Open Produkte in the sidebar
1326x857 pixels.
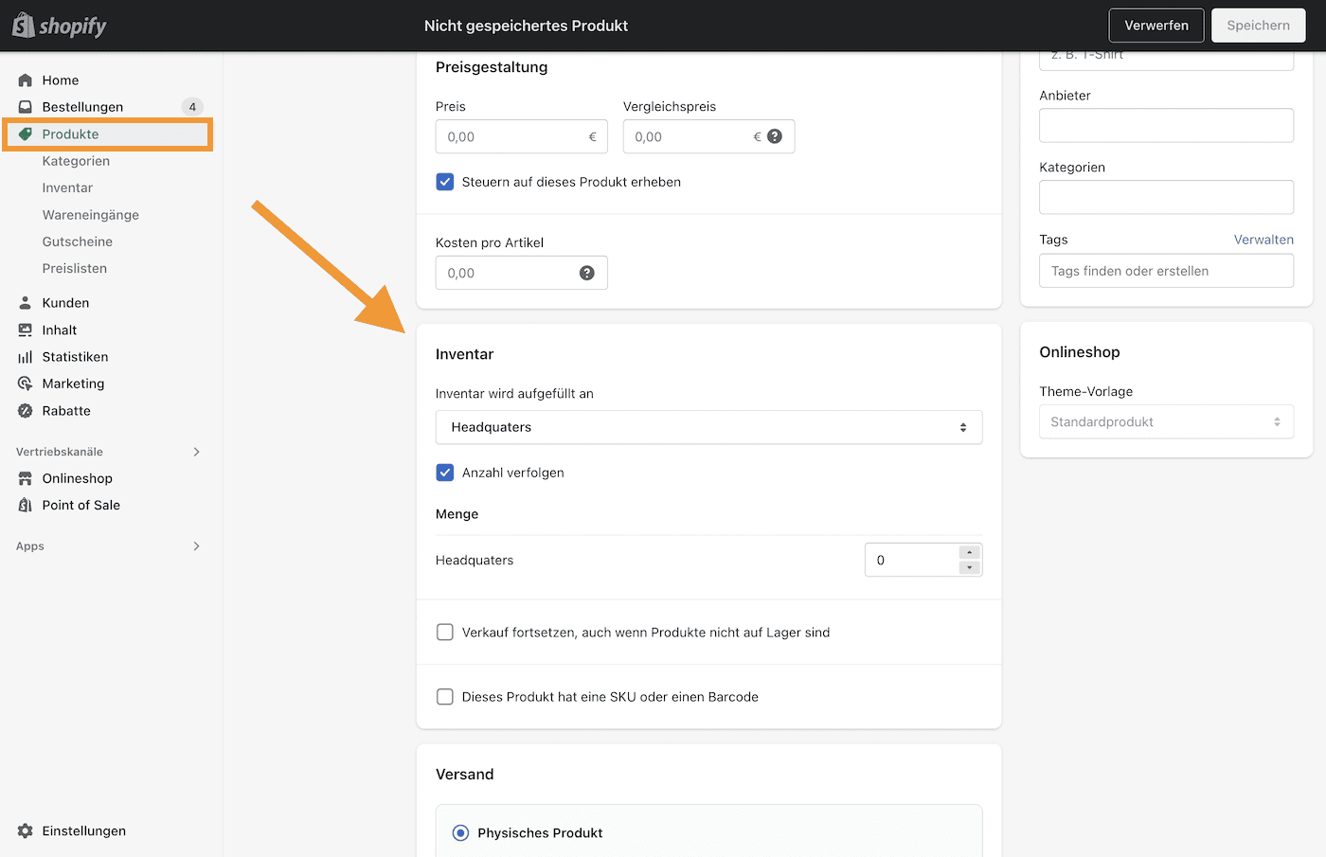click(x=70, y=134)
